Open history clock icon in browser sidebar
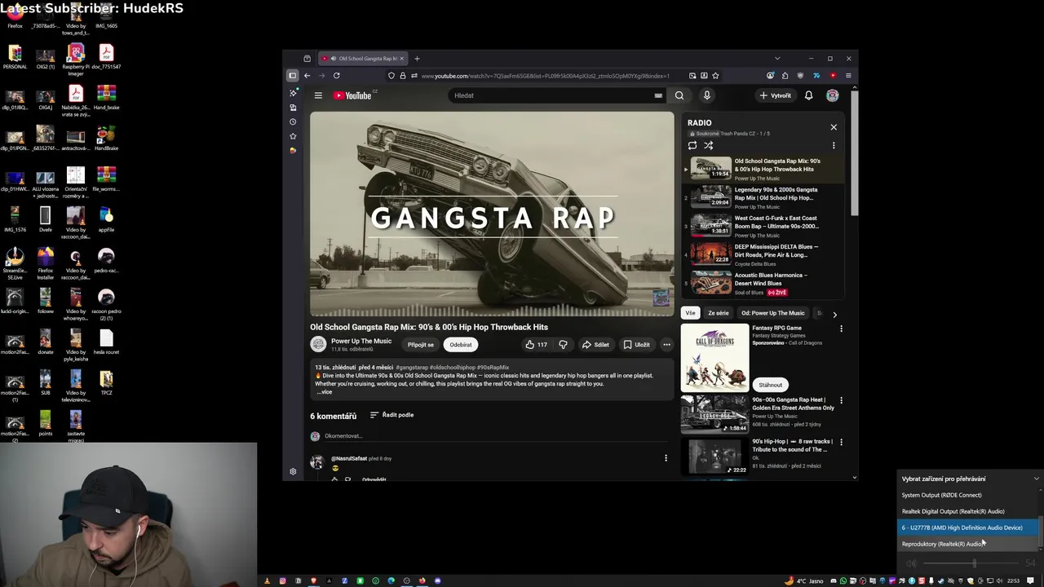This screenshot has height=587, width=1044. coord(293,121)
